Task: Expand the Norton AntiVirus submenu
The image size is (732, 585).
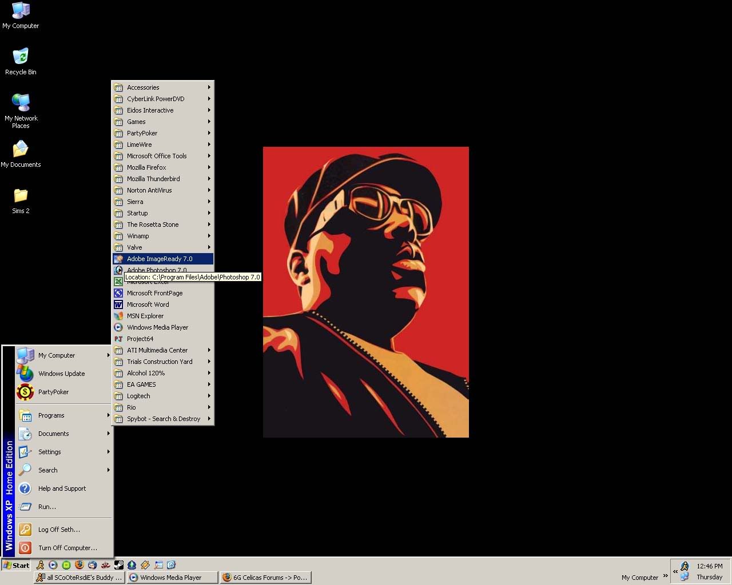Action: [x=163, y=190]
